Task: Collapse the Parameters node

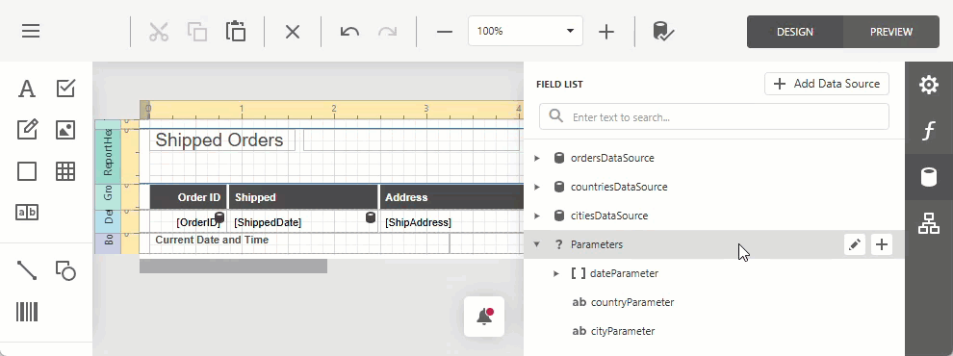Action: [537, 244]
